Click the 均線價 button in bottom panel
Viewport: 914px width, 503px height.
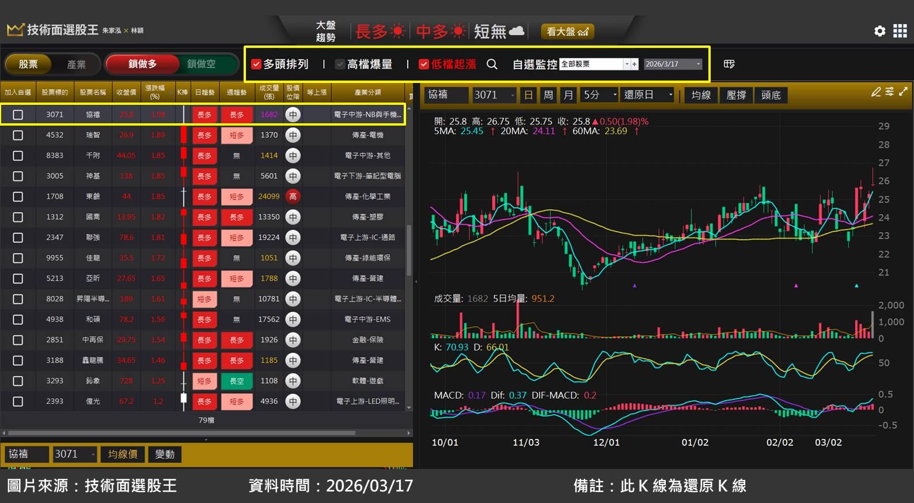[123, 454]
